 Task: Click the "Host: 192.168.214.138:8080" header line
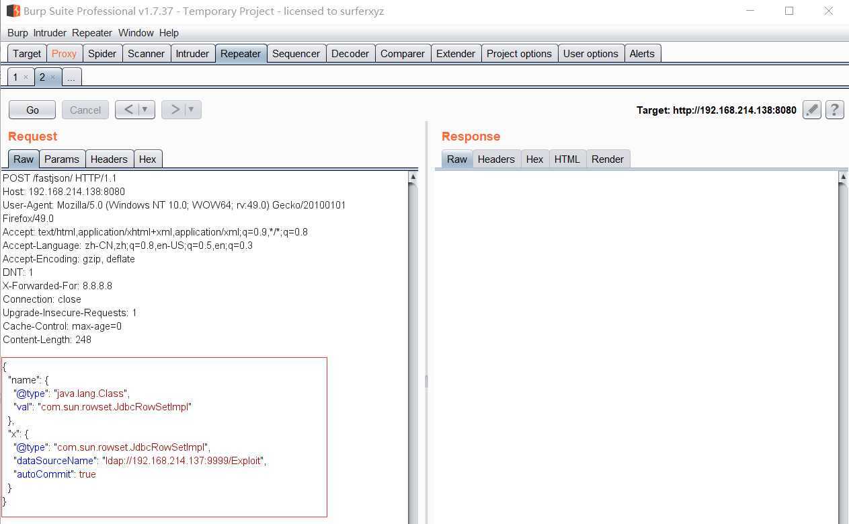(x=64, y=192)
